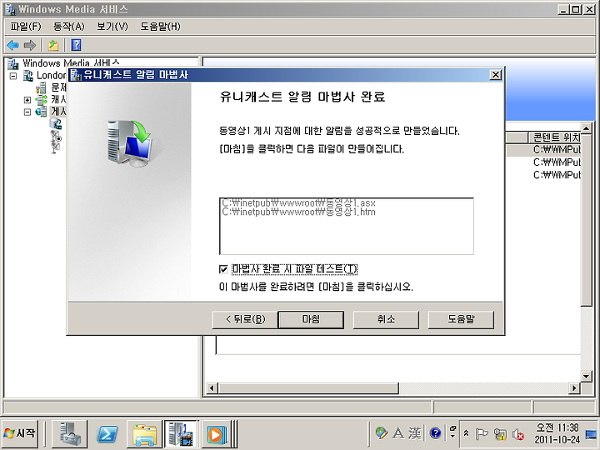Click the Action Center flag tray icon
The width and height of the screenshot is (600, 450).
tap(482, 434)
